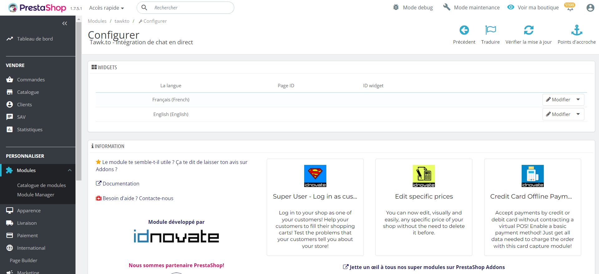Expand the dropdown arrow for Français row
The width and height of the screenshot is (599, 274).
point(578,100)
